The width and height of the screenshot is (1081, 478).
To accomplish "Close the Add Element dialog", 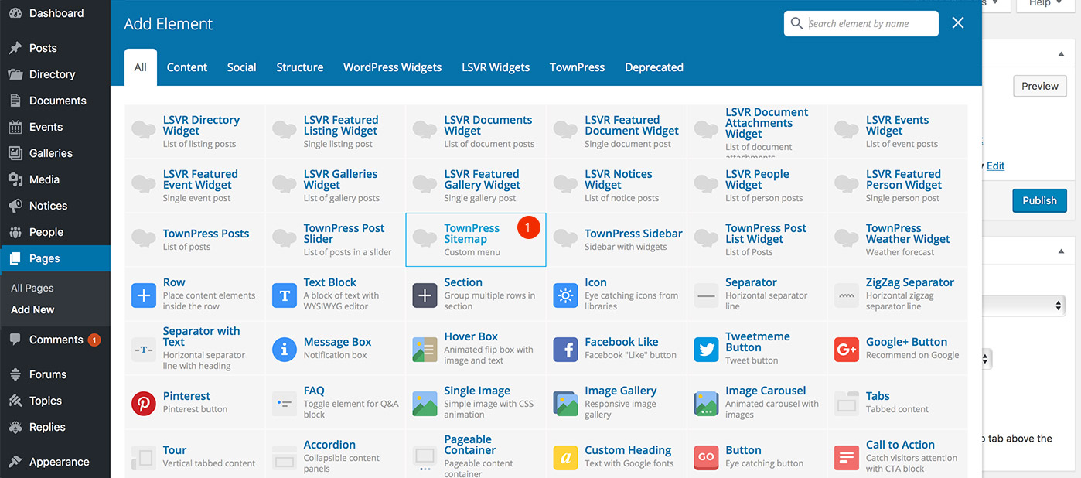I will coord(958,23).
